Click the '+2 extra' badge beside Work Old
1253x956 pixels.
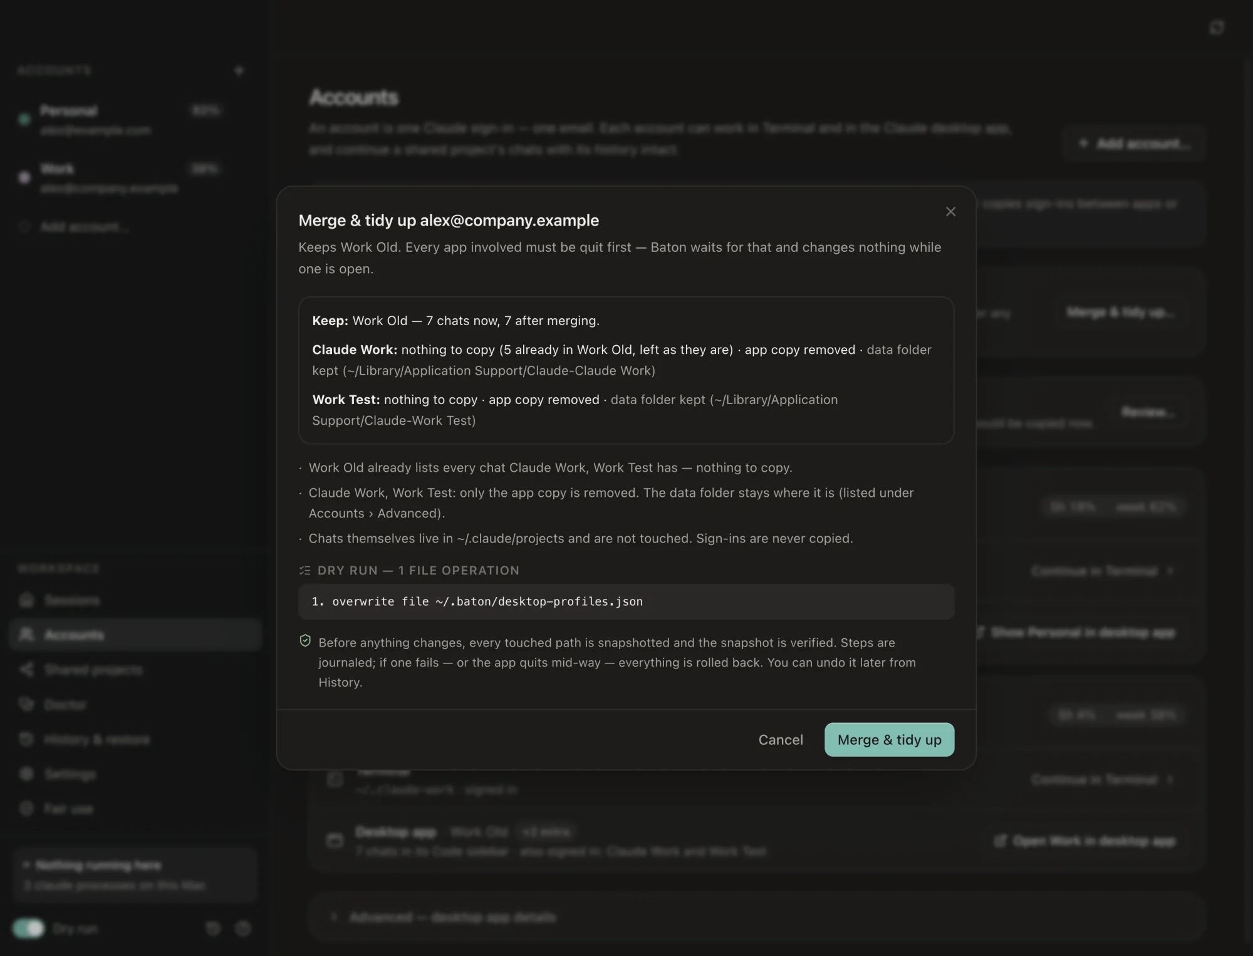pyautogui.click(x=546, y=832)
